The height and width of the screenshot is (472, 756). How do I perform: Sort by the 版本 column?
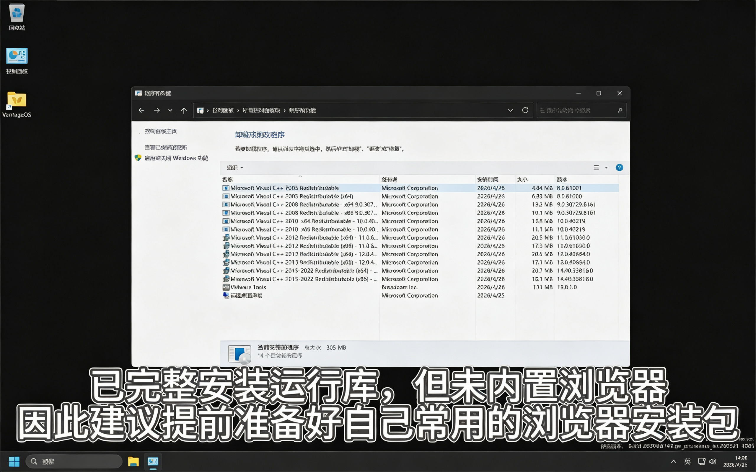coord(587,179)
